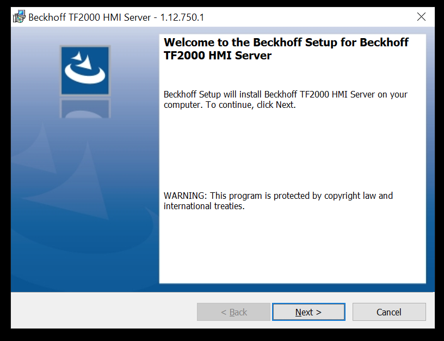
Task: Click the To continue, click Next sentence
Action: (251, 105)
